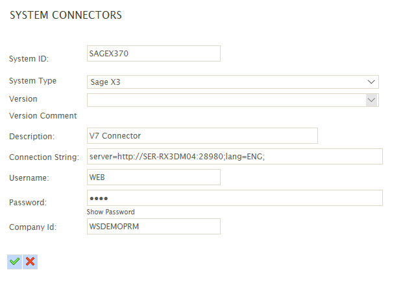This screenshot has height=283, width=403.
Task: Open the System Type dropdown showing Sage X3
Action: point(227,82)
